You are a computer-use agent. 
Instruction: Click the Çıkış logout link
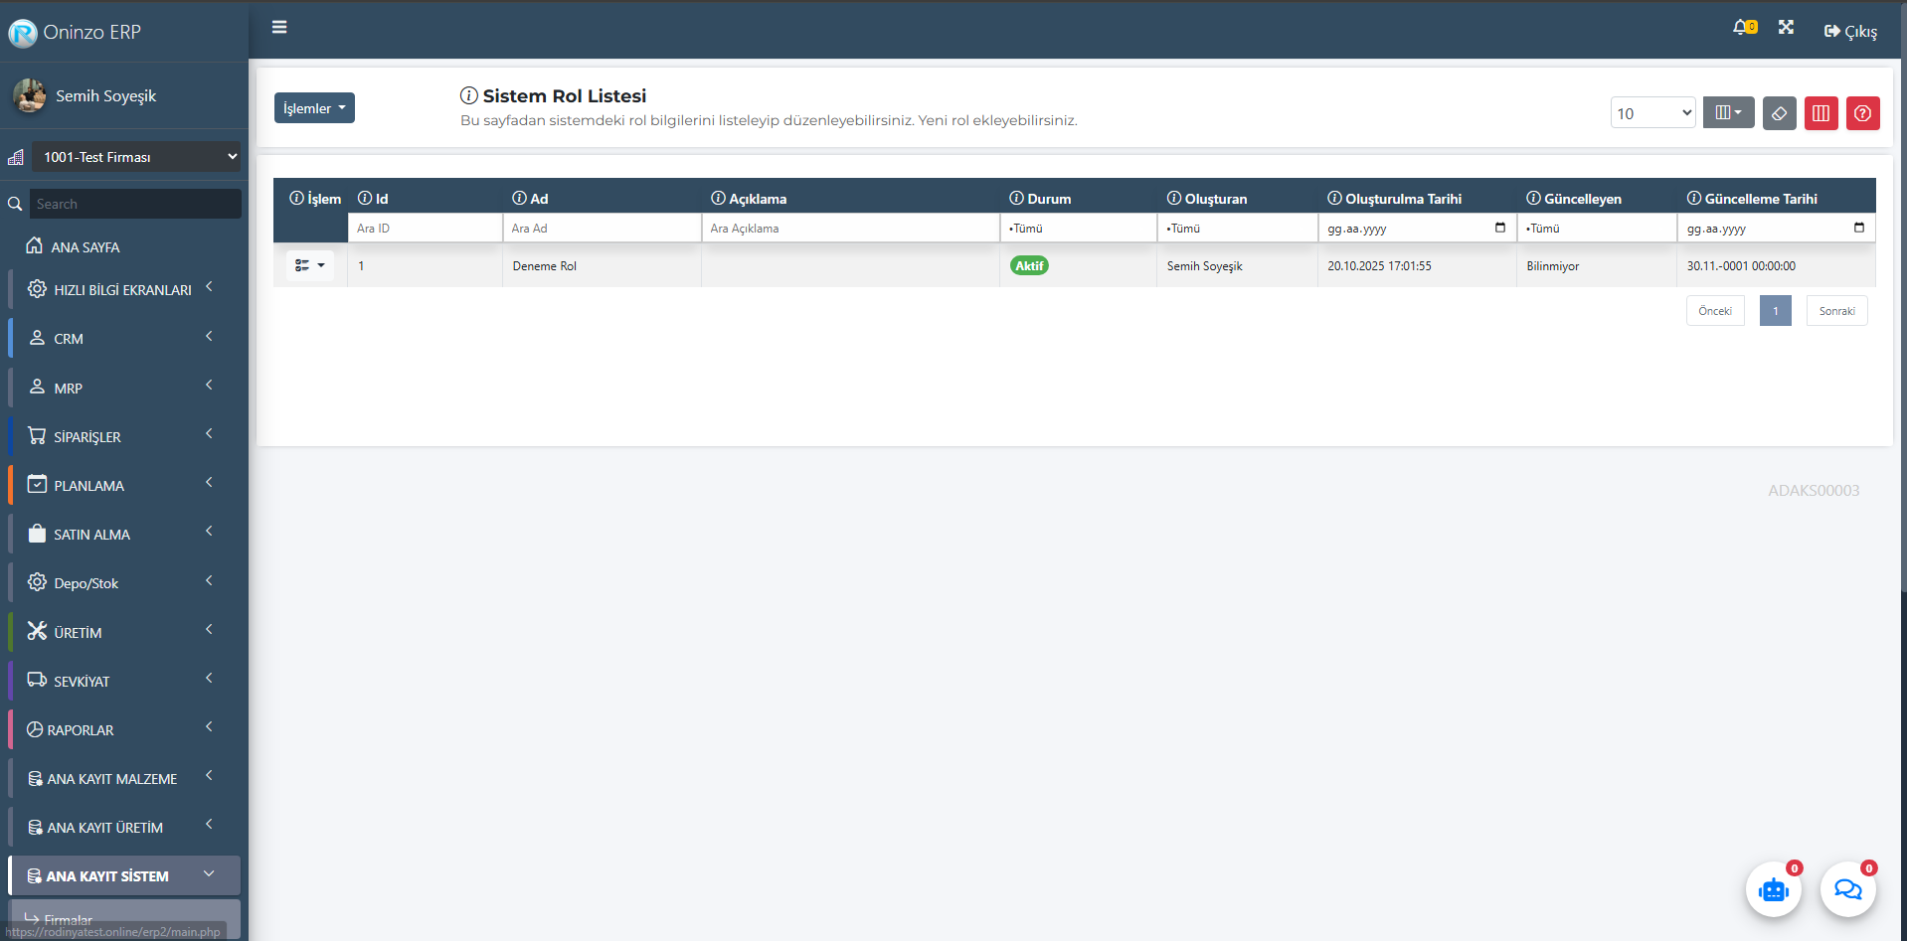1850,32
